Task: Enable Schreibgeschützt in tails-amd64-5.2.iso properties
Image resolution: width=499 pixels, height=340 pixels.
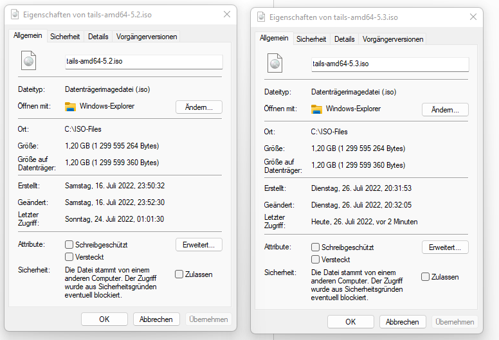Action: pyautogui.click(x=69, y=245)
